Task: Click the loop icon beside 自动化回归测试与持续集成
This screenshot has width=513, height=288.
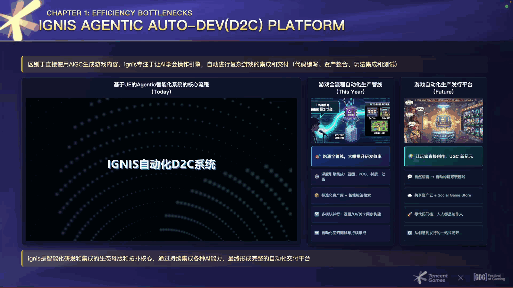Action: [x=317, y=233]
